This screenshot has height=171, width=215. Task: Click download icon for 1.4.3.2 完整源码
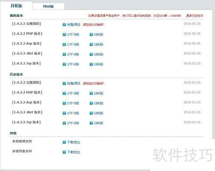(64, 84)
